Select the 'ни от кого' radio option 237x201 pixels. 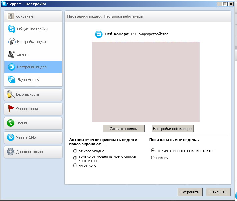[75, 165]
